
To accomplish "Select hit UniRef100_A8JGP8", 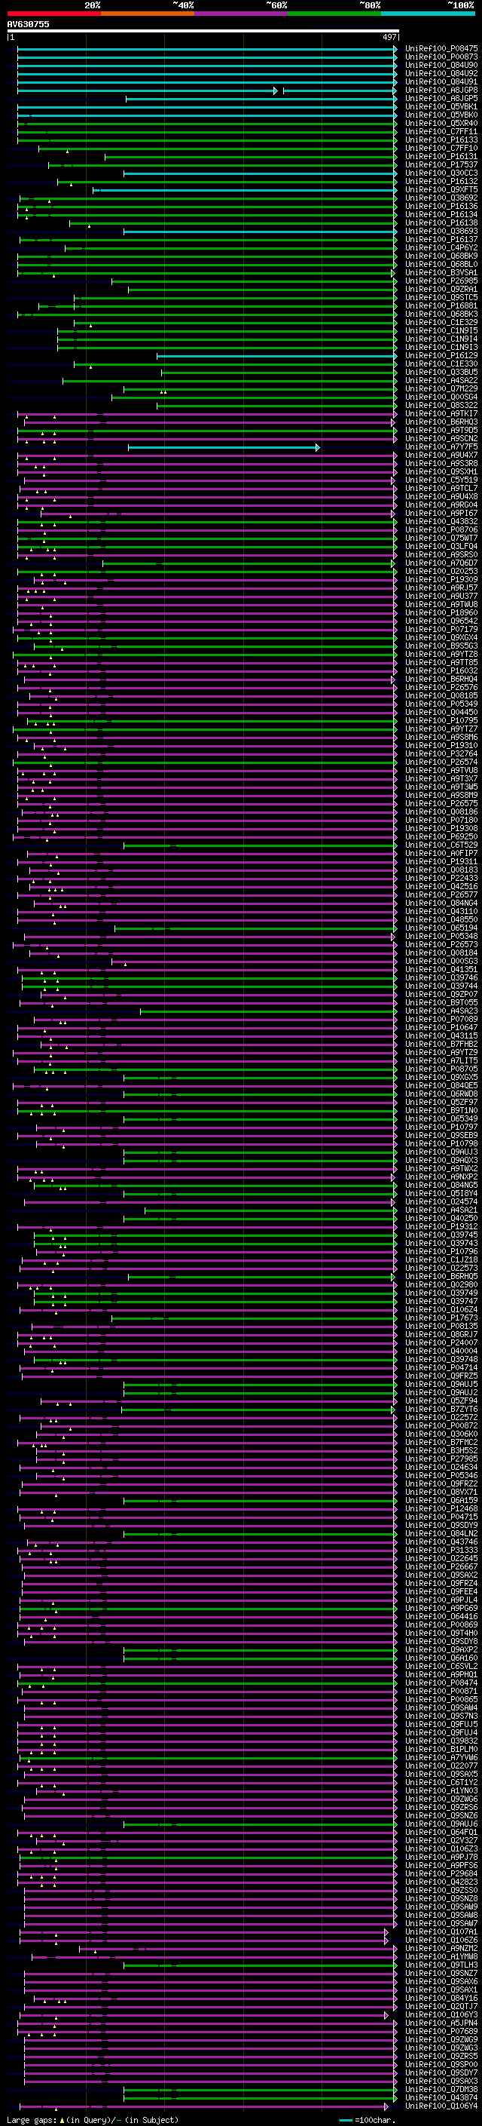I will [x=441, y=90].
